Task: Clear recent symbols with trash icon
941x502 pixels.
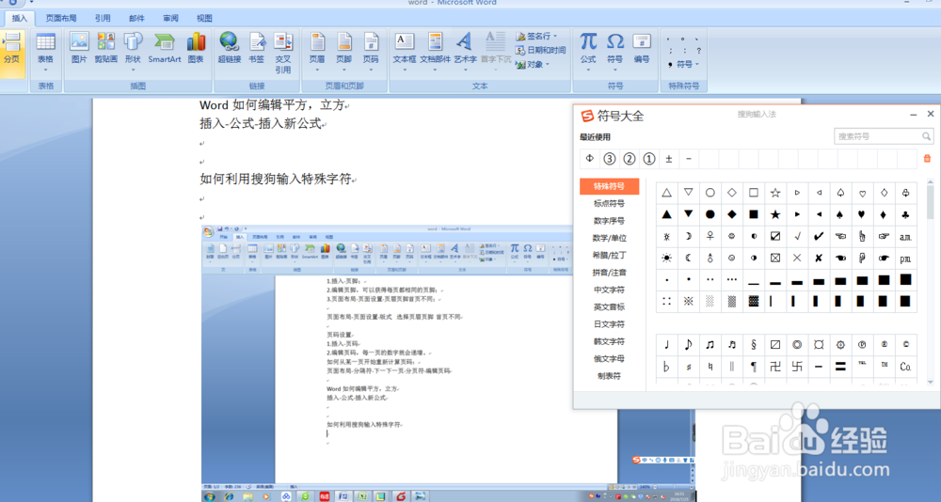Action: point(927,158)
